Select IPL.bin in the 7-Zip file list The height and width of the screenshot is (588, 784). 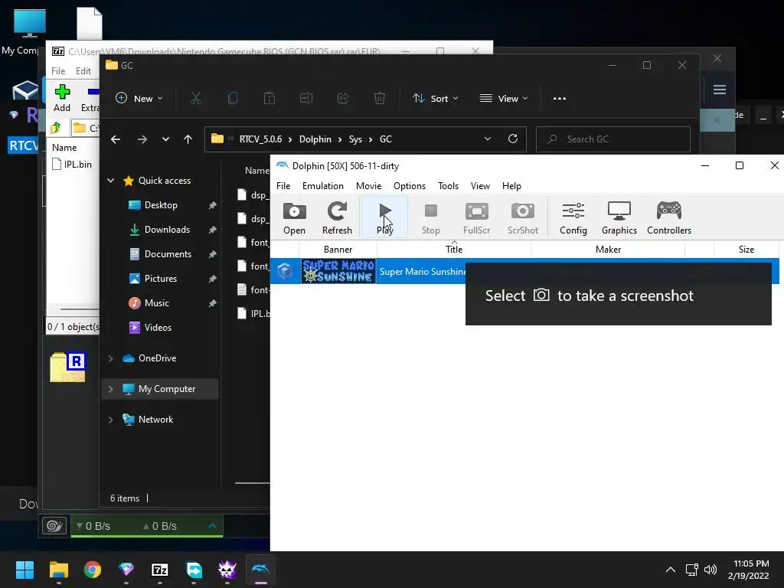73,165
